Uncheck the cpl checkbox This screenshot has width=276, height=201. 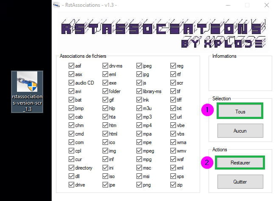(71, 151)
